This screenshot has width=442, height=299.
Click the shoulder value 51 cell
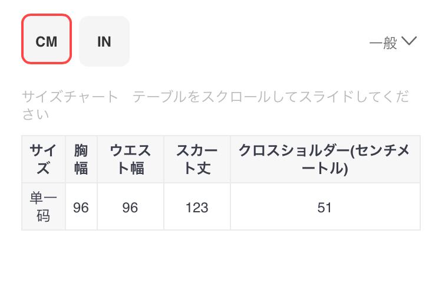325,208
